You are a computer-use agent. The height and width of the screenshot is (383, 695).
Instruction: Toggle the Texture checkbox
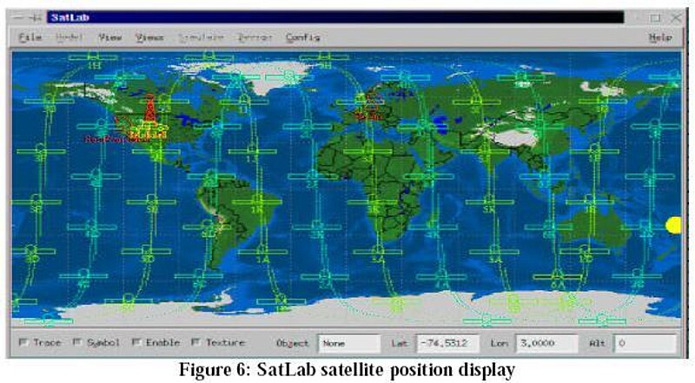[195, 342]
